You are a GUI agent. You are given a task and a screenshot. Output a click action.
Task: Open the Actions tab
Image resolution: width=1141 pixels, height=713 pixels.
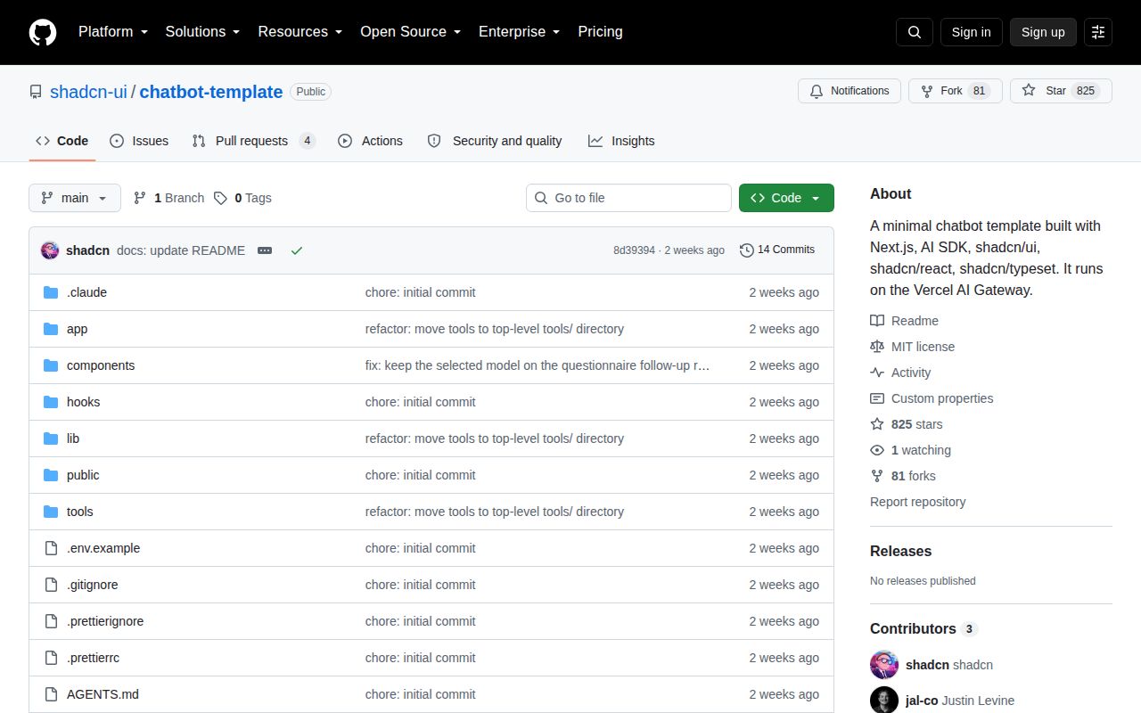tap(371, 141)
